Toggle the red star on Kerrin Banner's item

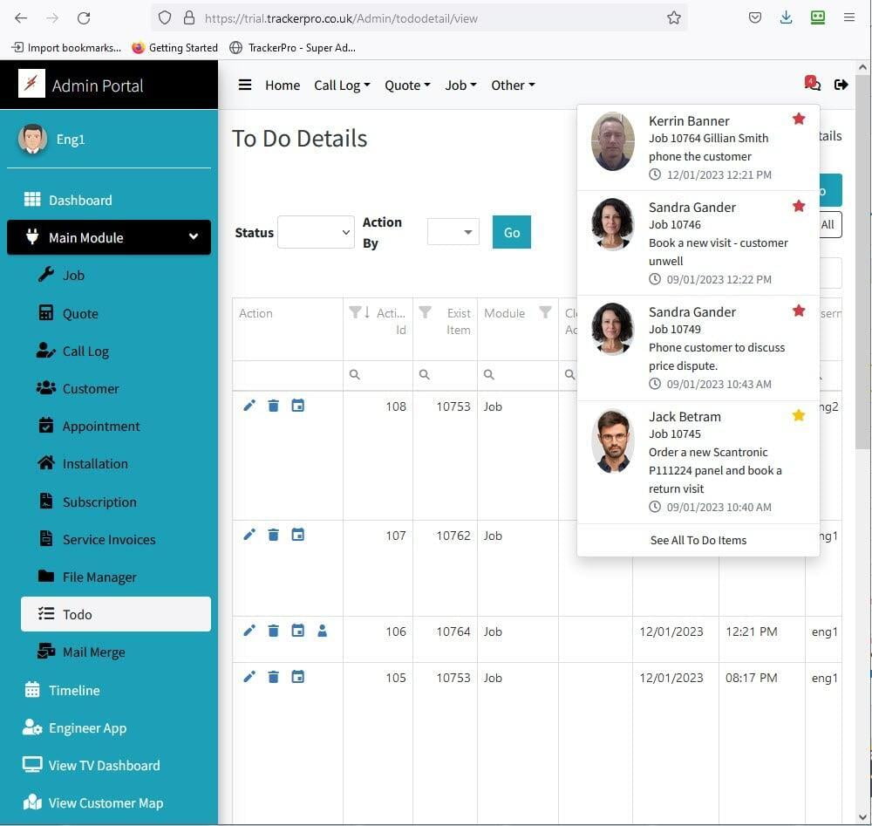(798, 119)
